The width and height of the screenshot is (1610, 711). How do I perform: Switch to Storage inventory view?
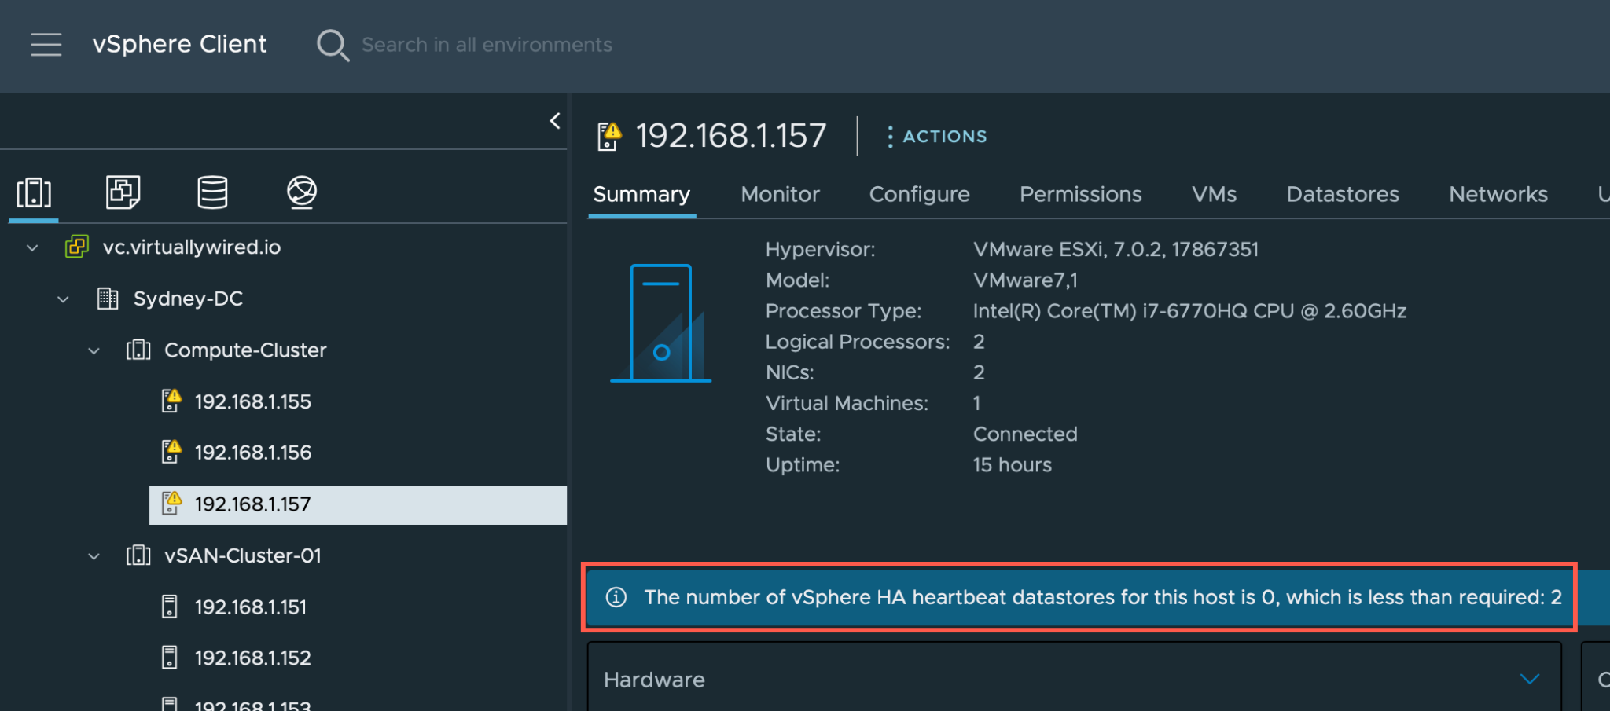point(212,192)
